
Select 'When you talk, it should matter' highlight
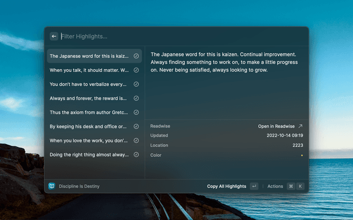(x=88, y=70)
